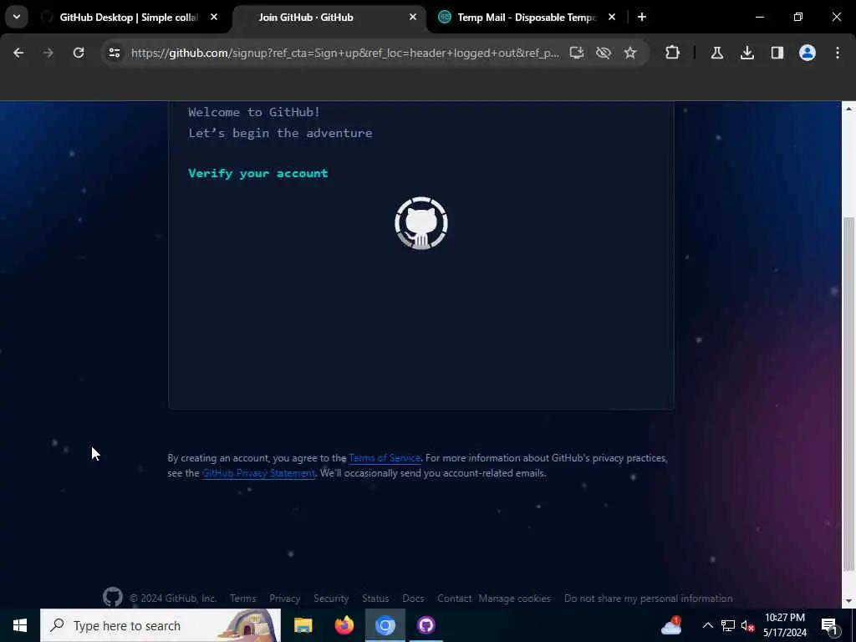The height and width of the screenshot is (642, 856).
Task: Close the GitHub Desktop tab
Action: pyautogui.click(x=214, y=18)
